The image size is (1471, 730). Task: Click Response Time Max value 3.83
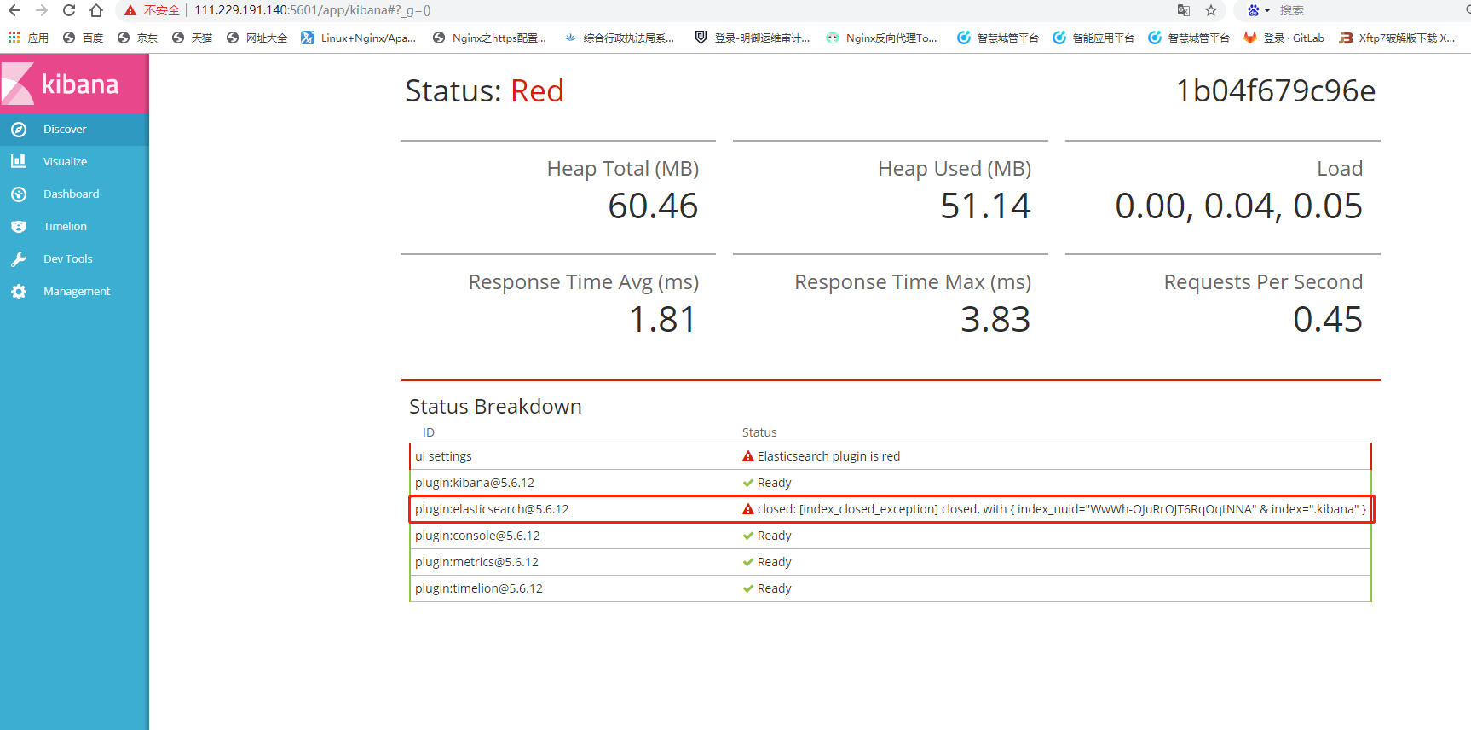[x=995, y=320]
